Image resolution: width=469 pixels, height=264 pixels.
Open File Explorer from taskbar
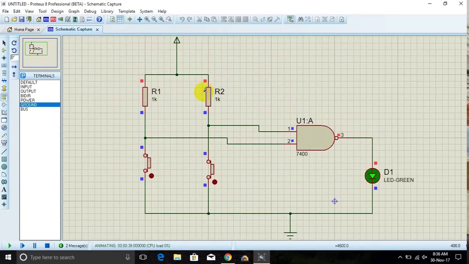tap(177, 257)
